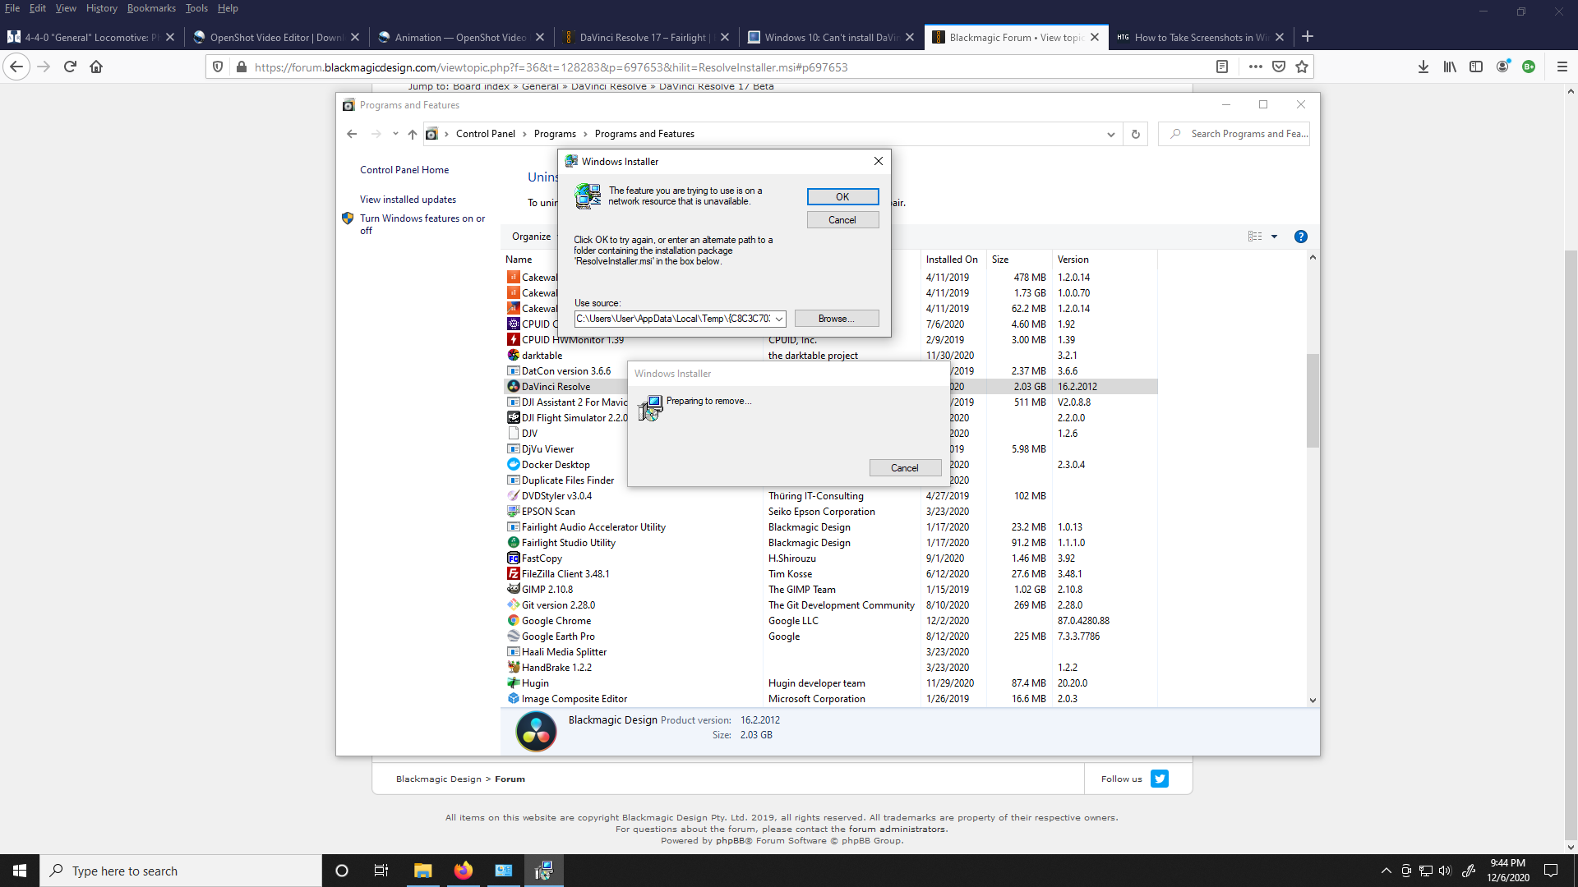Click Browse for installation source
The height and width of the screenshot is (887, 1578).
837,319
